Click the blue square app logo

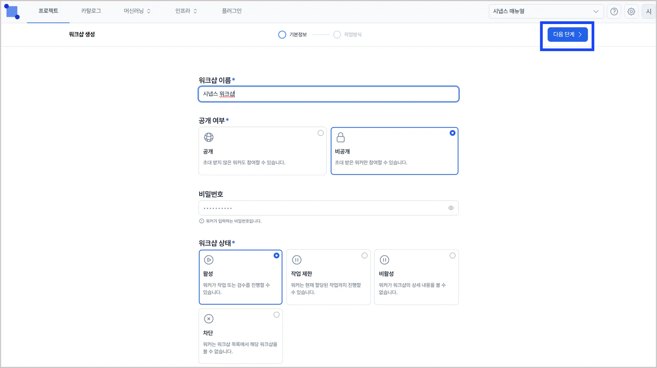tap(12, 12)
